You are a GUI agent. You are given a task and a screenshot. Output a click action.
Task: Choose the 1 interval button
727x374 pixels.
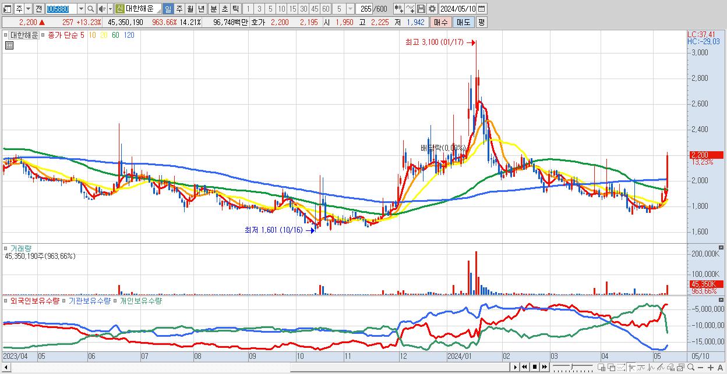point(248,9)
